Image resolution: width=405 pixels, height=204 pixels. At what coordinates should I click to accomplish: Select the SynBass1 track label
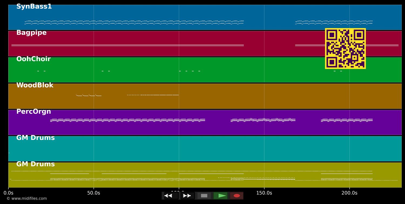coord(34,6)
